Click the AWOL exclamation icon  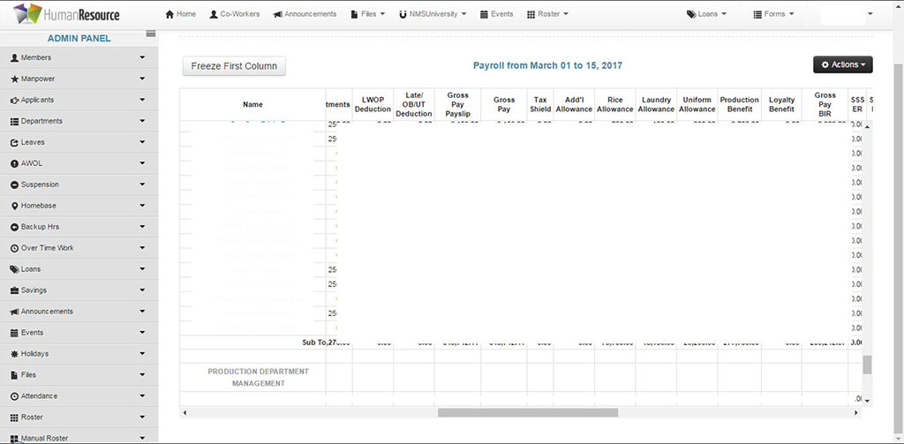pyautogui.click(x=15, y=163)
